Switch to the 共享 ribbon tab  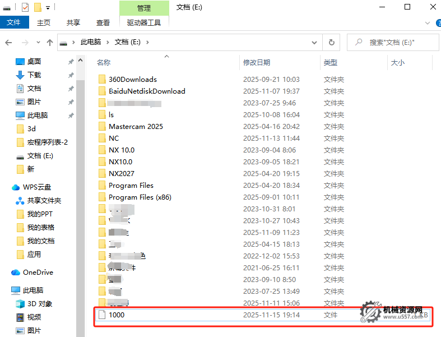point(73,22)
